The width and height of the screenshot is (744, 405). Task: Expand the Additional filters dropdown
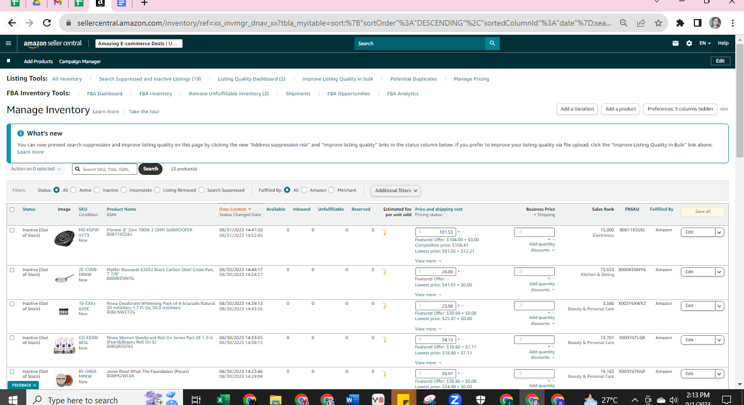[396, 191]
